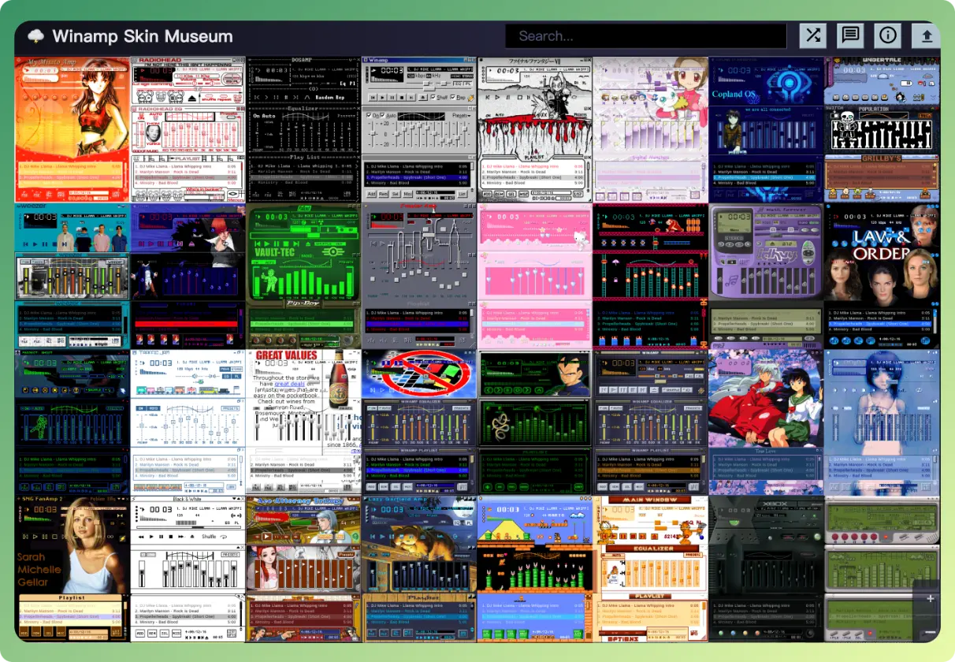Click the upload skin arrow icon
Image resolution: width=955 pixels, height=662 pixels.
tap(926, 35)
